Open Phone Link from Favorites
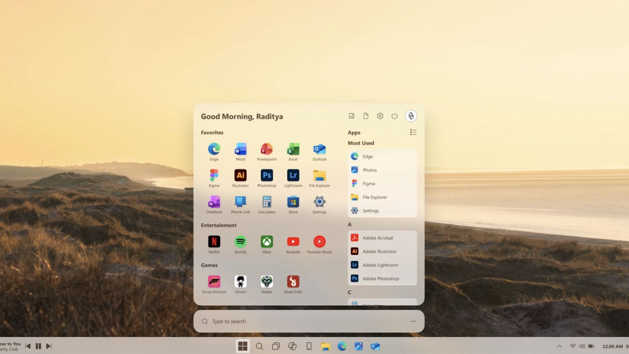 click(240, 202)
